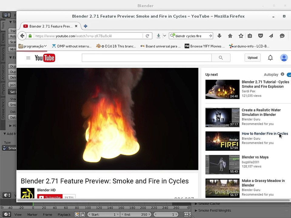Open YouTube notifications bell
Screen dimensions: 291x218
pyautogui.click(x=270, y=58)
